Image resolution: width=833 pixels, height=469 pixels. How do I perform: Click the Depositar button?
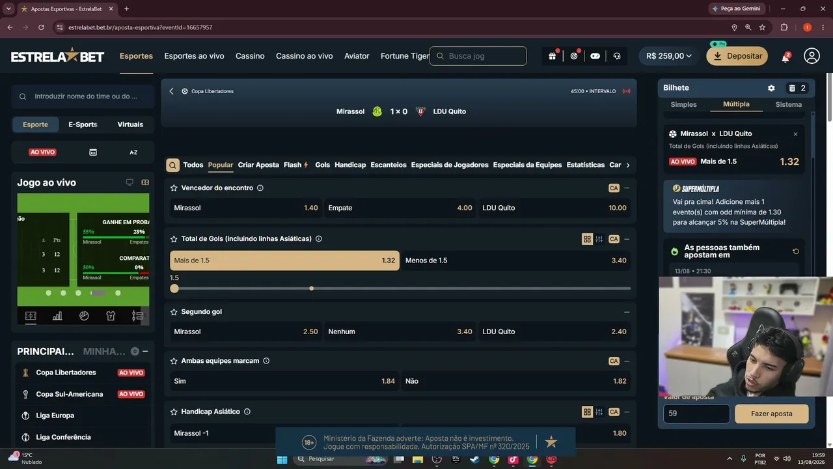tap(737, 56)
